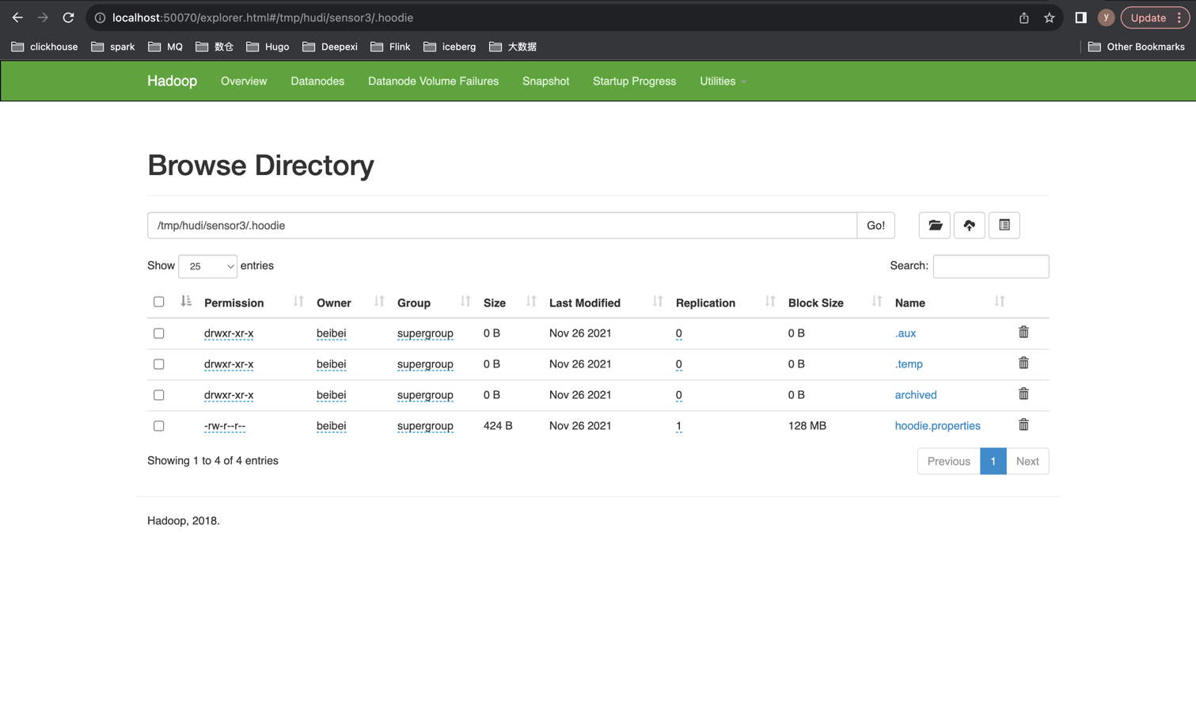Click replication value 1 for hoodie.properties
Viewport: 1196px width, 715px height.
[678, 426]
